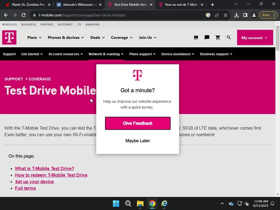Expand the Plans dropdown
280x210 pixels.
[34, 37]
